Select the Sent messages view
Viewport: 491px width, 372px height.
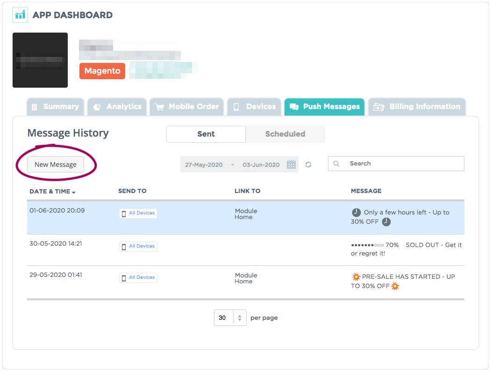coord(206,134)
